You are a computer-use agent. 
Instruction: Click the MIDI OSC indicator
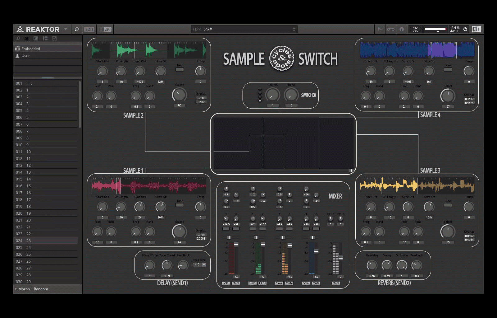pyautogui.click(x=415, y=29)
